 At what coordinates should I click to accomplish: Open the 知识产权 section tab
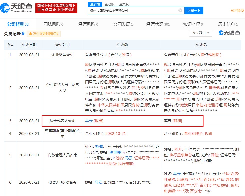coord(193,24)
